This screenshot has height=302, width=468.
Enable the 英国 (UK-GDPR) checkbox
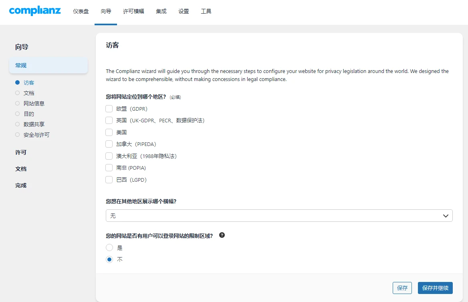[x=109, y=120]
